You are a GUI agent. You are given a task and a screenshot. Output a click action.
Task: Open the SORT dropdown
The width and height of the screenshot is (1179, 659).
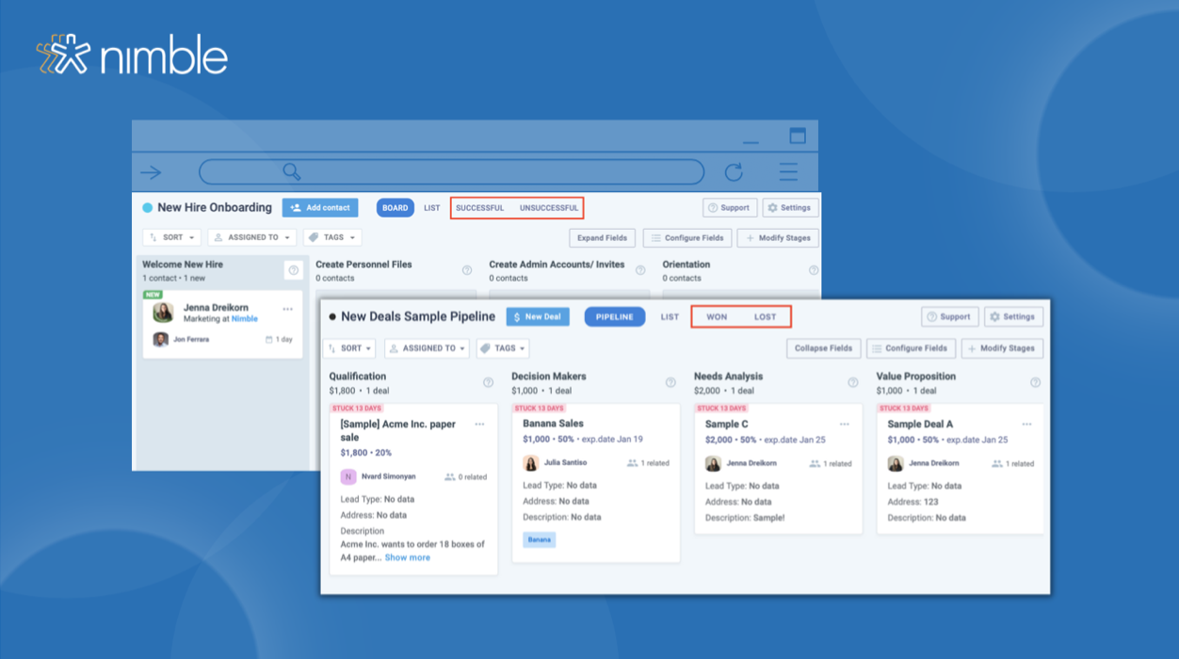point(349,348)
